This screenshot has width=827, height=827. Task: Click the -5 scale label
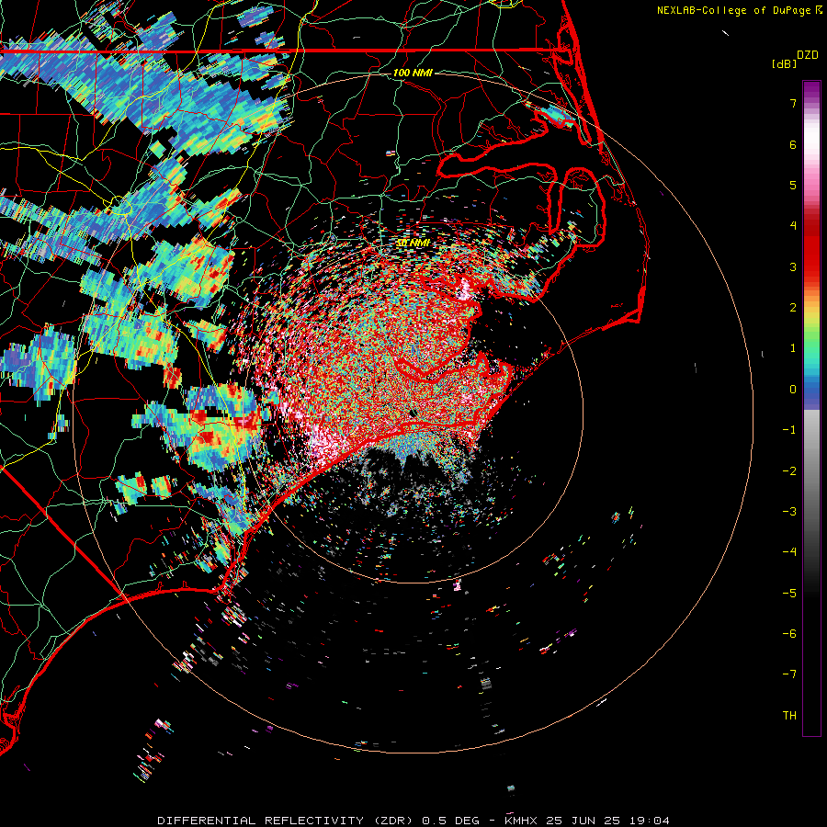click(x=789, y=594)
